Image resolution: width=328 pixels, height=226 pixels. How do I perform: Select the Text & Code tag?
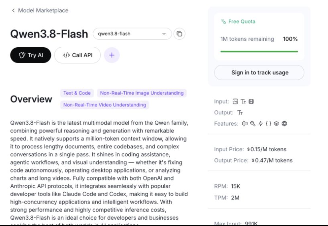click(x=77, y=93)
